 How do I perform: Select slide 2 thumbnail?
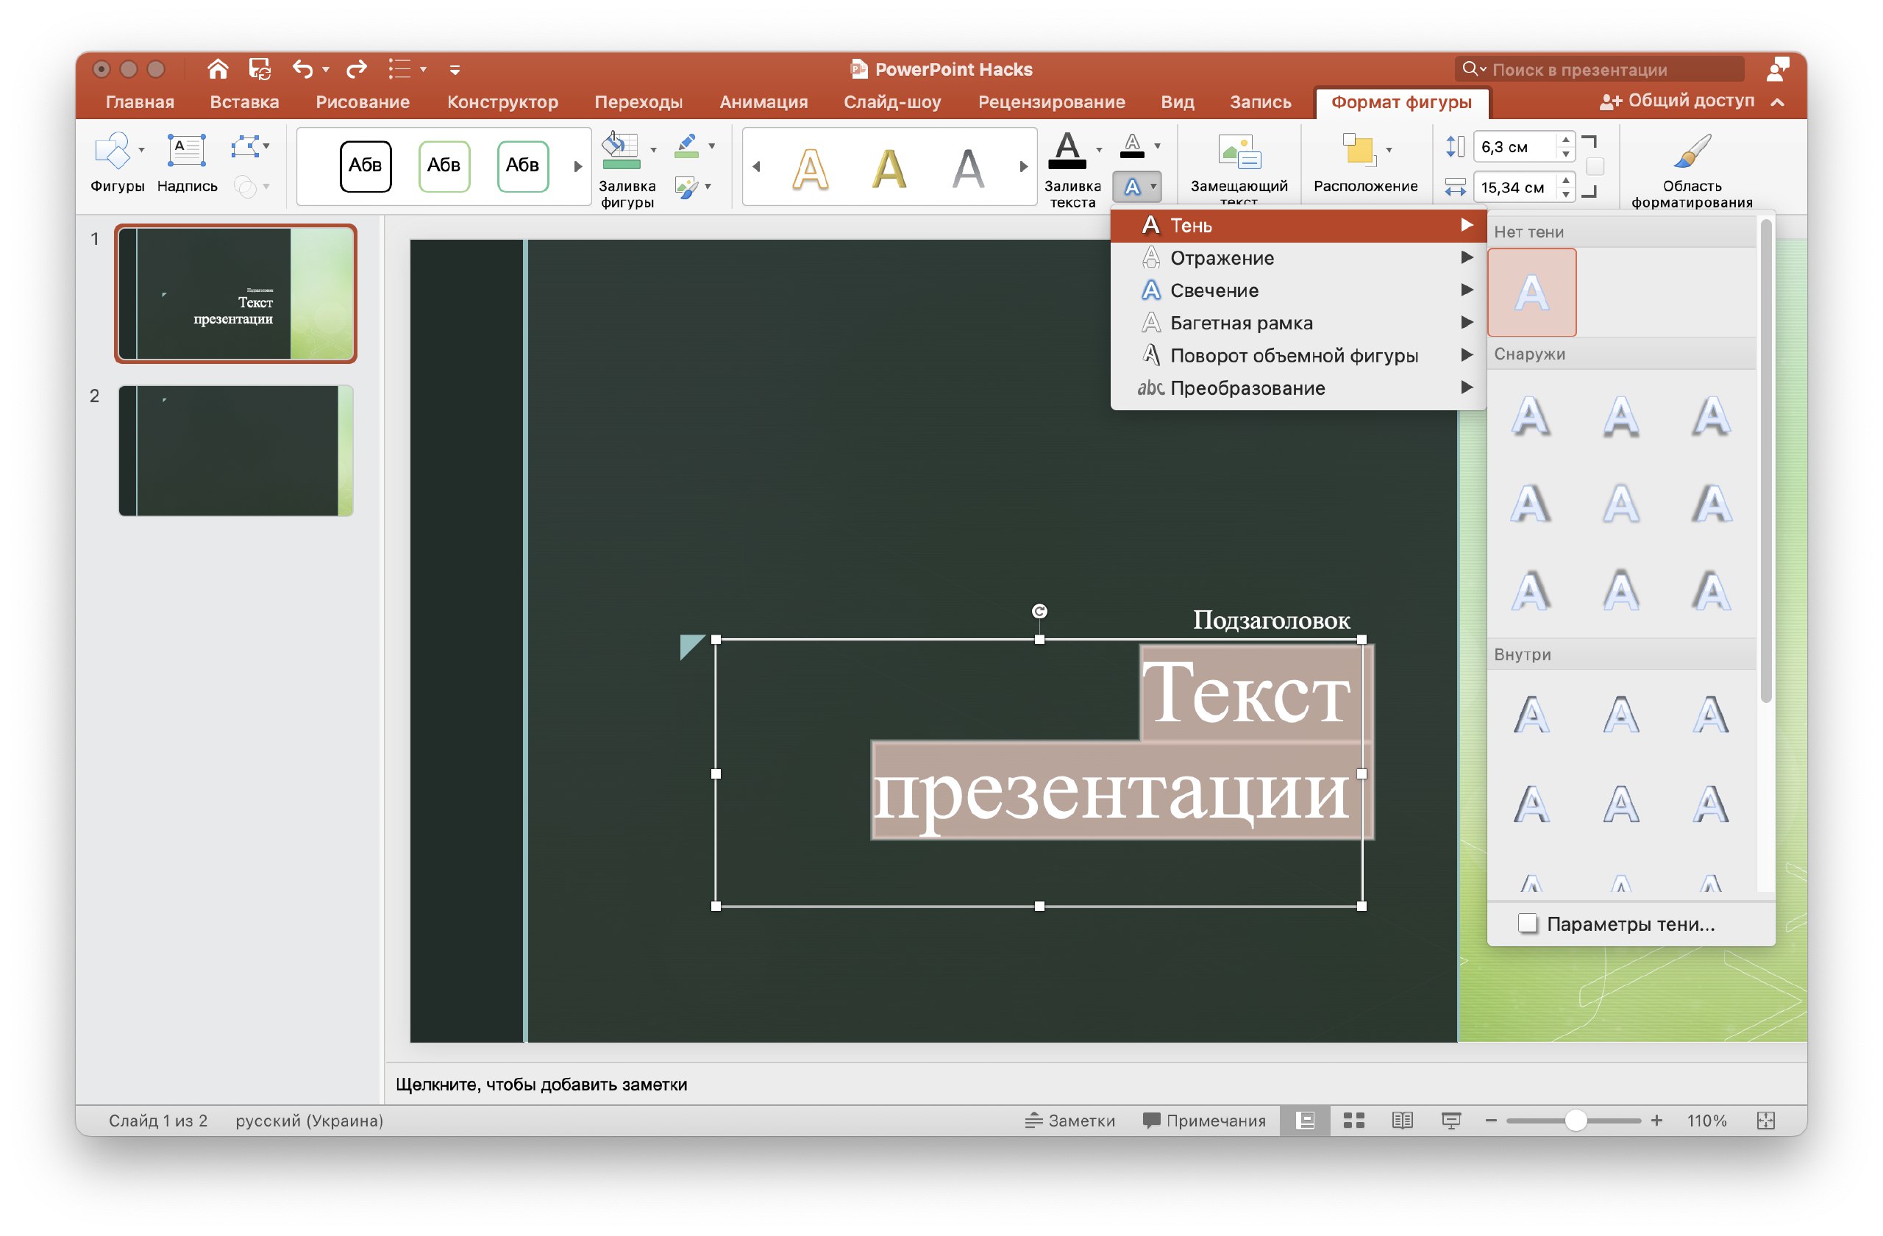[236, 451]
